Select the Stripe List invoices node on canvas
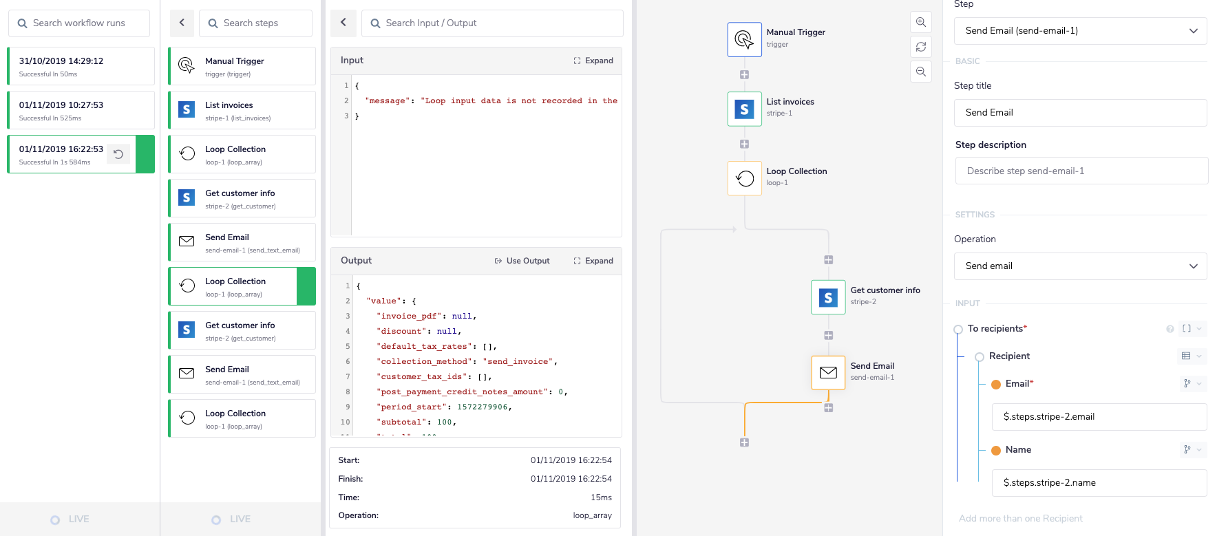1217x536 pixels. point(744,109)
